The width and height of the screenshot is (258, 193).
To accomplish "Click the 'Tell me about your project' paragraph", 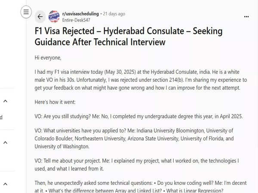I will 137,165.
